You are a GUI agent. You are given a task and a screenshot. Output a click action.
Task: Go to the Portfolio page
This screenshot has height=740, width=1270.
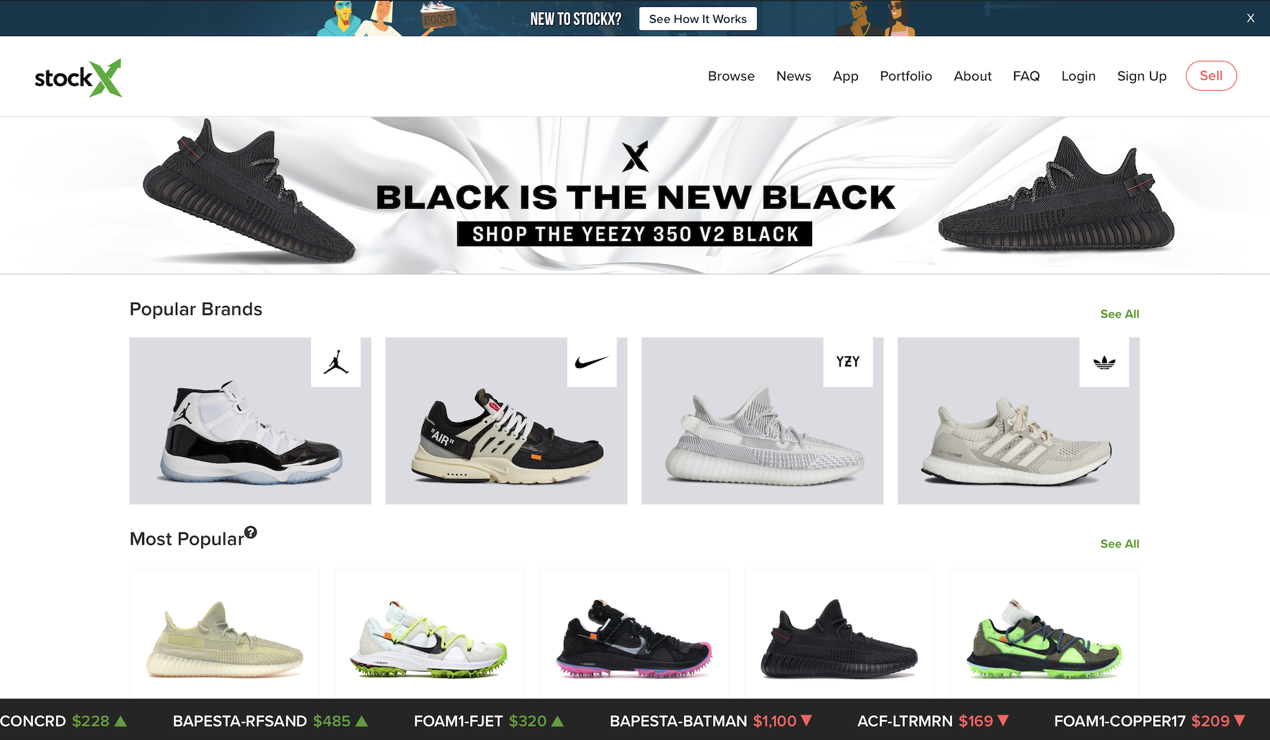click(x=906, y=76)
